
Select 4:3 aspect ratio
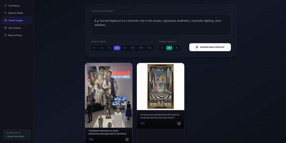pos(125,48)
